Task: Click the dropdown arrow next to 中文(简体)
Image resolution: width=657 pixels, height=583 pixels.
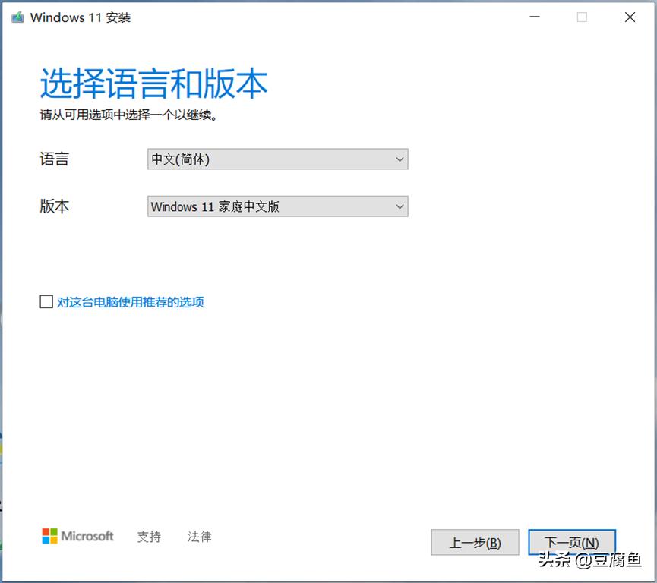Action: (x=400, y=159)
